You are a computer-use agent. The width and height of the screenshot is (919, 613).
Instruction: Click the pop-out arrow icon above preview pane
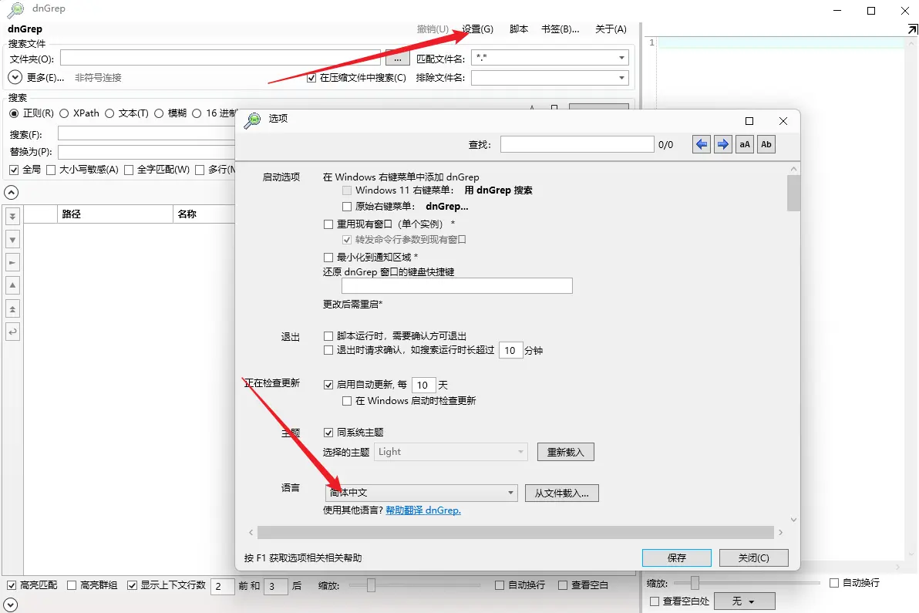coord(912,29)
